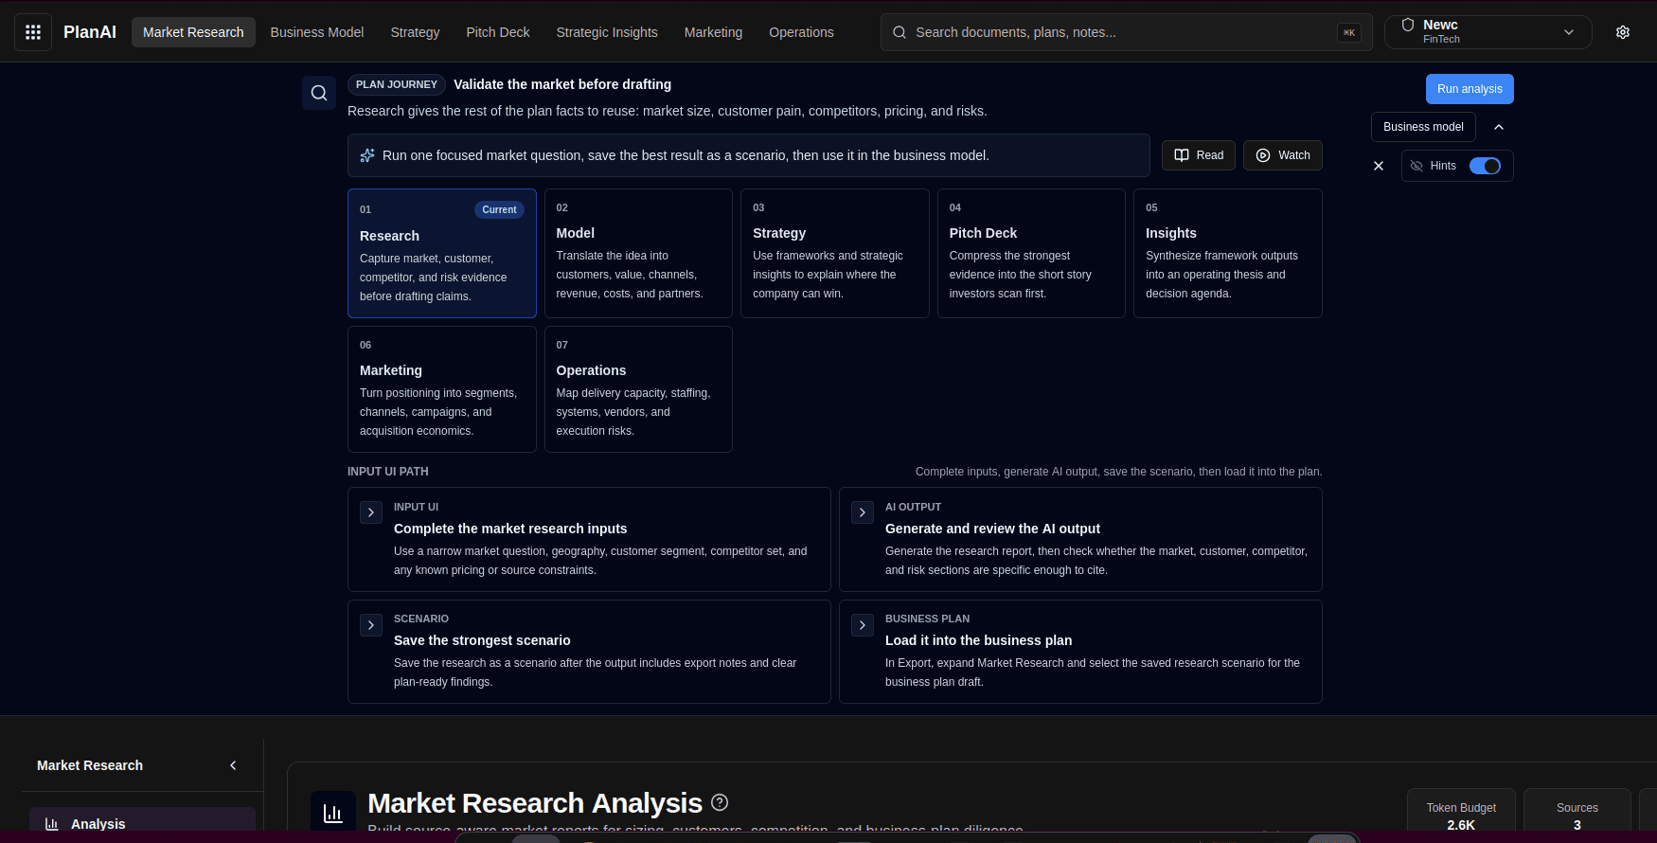Click the Watch video button
This screenshot has height=843, width=1657.
pos(1283,155)
